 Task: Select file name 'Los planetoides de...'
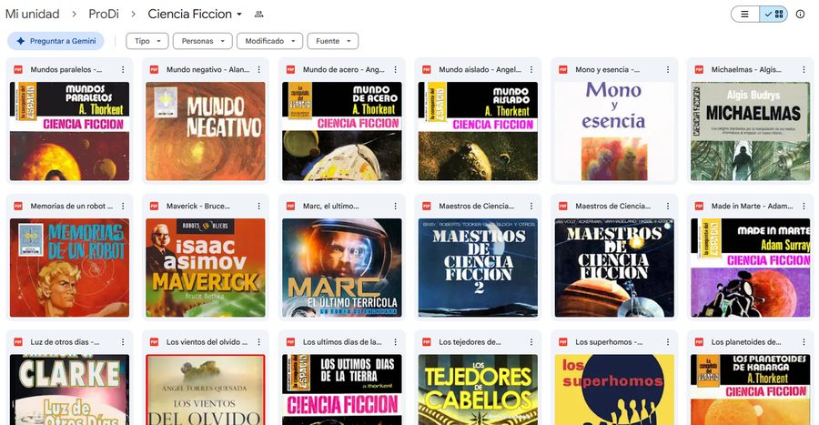[746, 342]
